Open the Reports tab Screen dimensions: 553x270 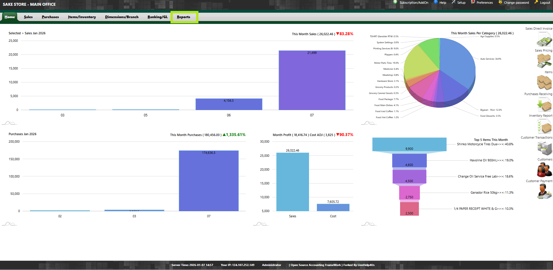pyautogui.click(x=183, y=17)
